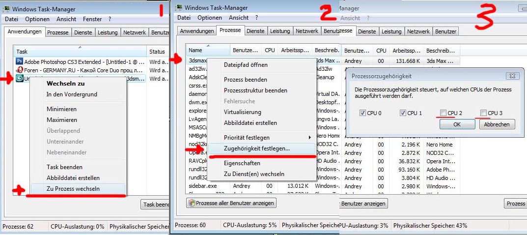Enable the CPU 3 checkbox
This screenshot has height=235, width=527.
(483, 113)
